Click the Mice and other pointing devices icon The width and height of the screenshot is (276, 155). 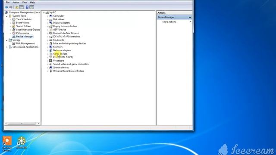tap(51, 43)
